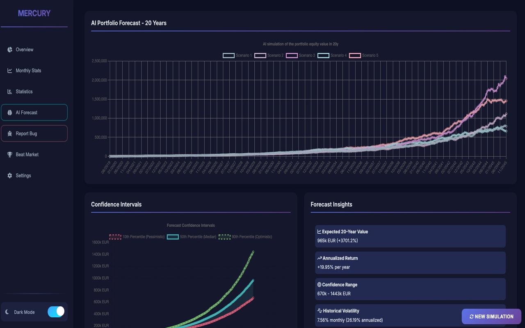
Task: Toggle Scenario 5 legend visibility
Action: [x=364, y=55]
